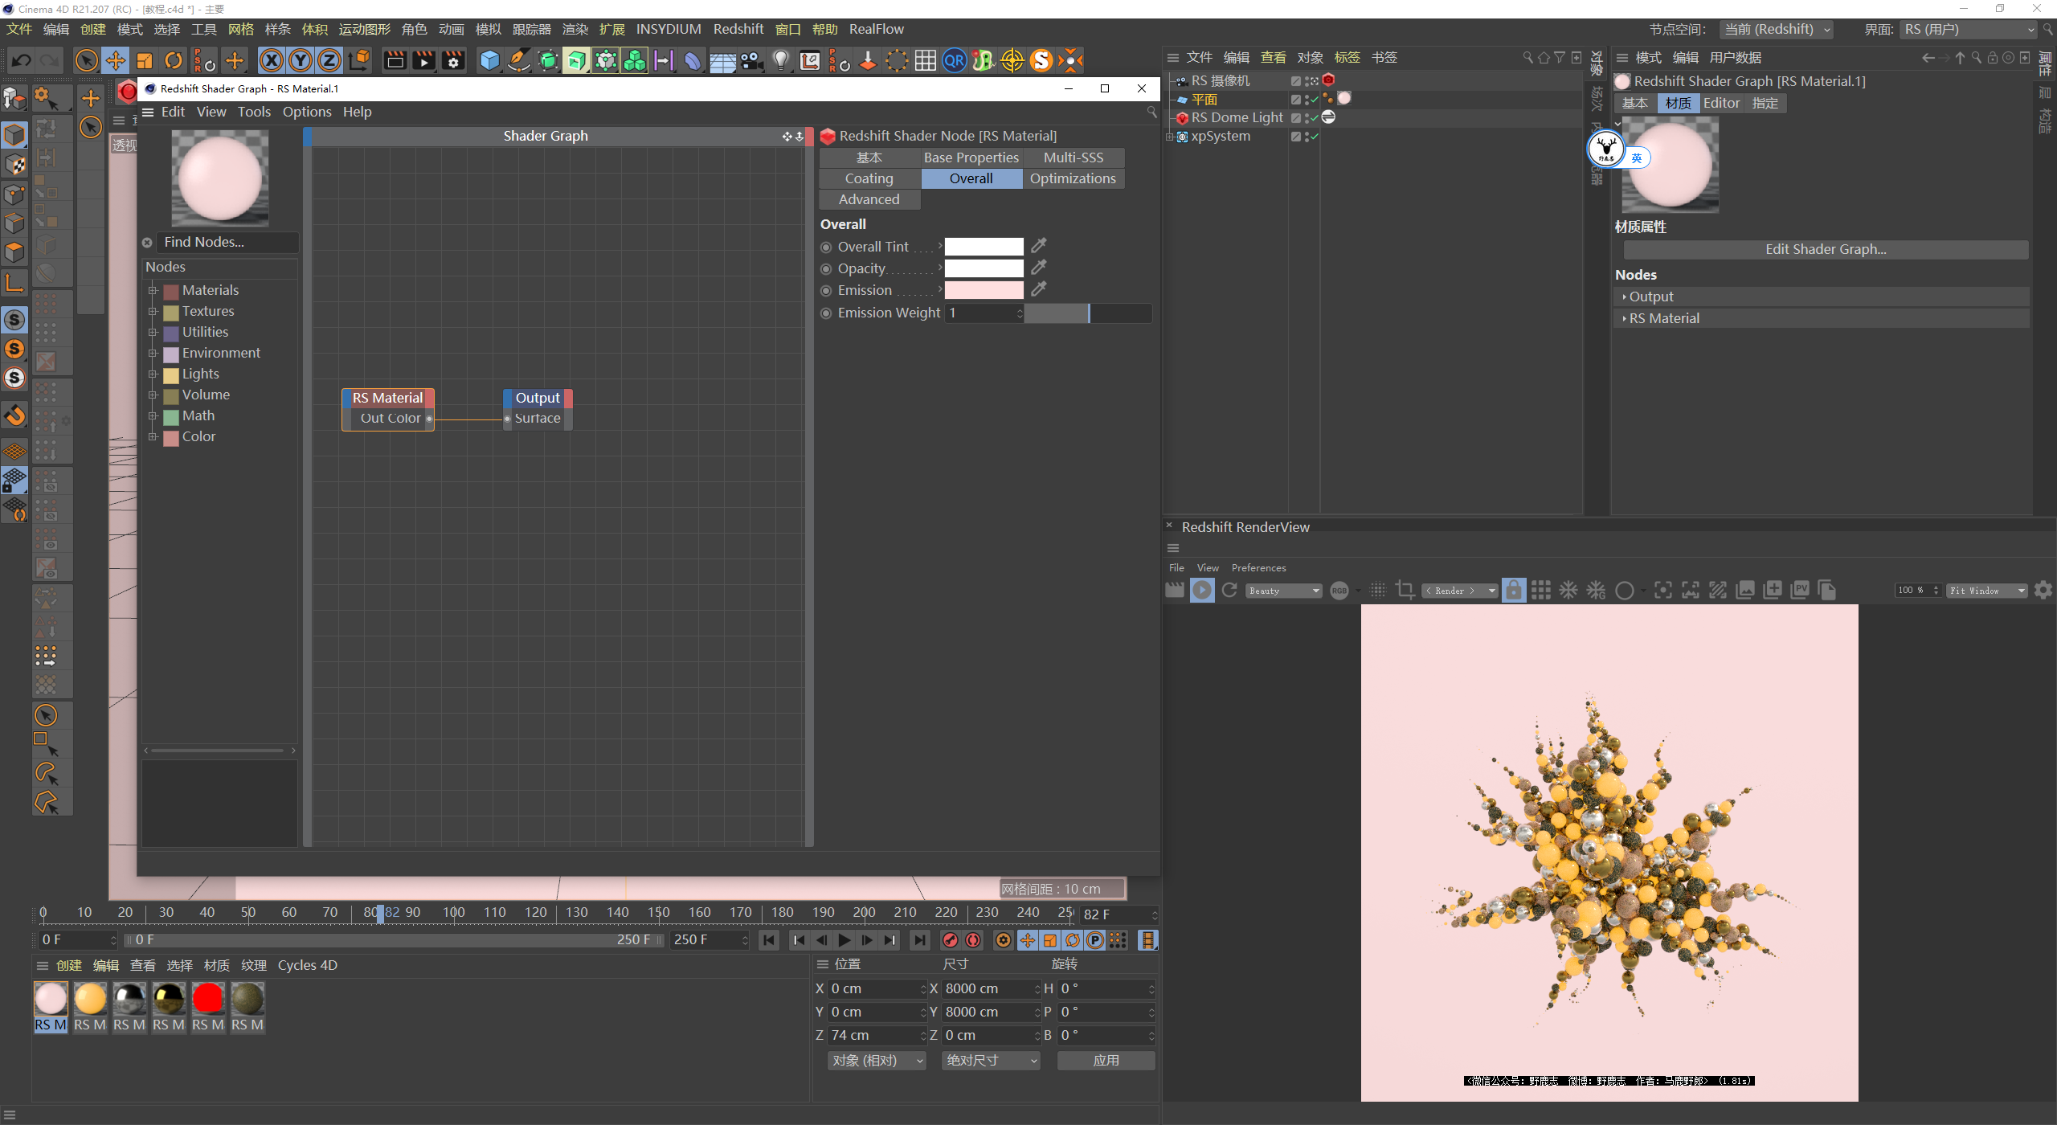
Task: Toggle the Emission animation radio dot
Action: pyautogui.click(x=826, y=291)
